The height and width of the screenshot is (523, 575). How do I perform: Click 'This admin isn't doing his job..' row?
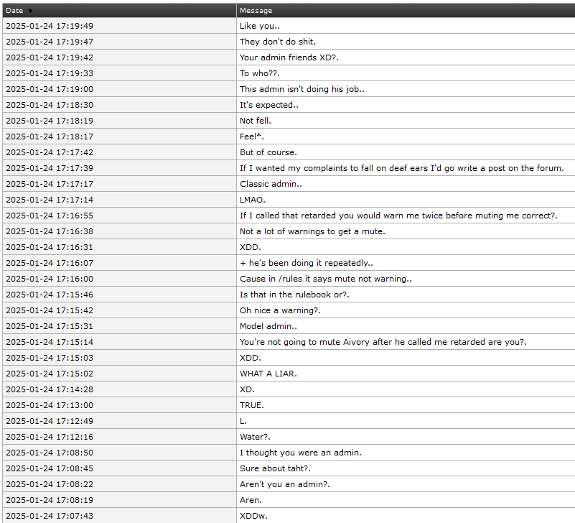[289, 89]
